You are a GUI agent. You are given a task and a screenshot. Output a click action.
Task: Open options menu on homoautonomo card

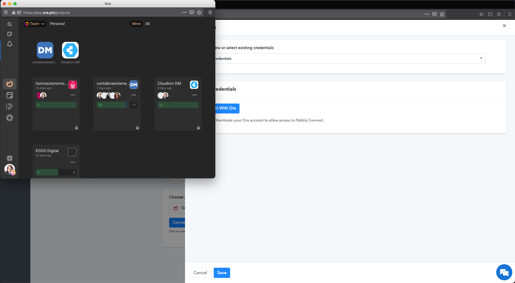pyautogui.click(x=73, y=95)
